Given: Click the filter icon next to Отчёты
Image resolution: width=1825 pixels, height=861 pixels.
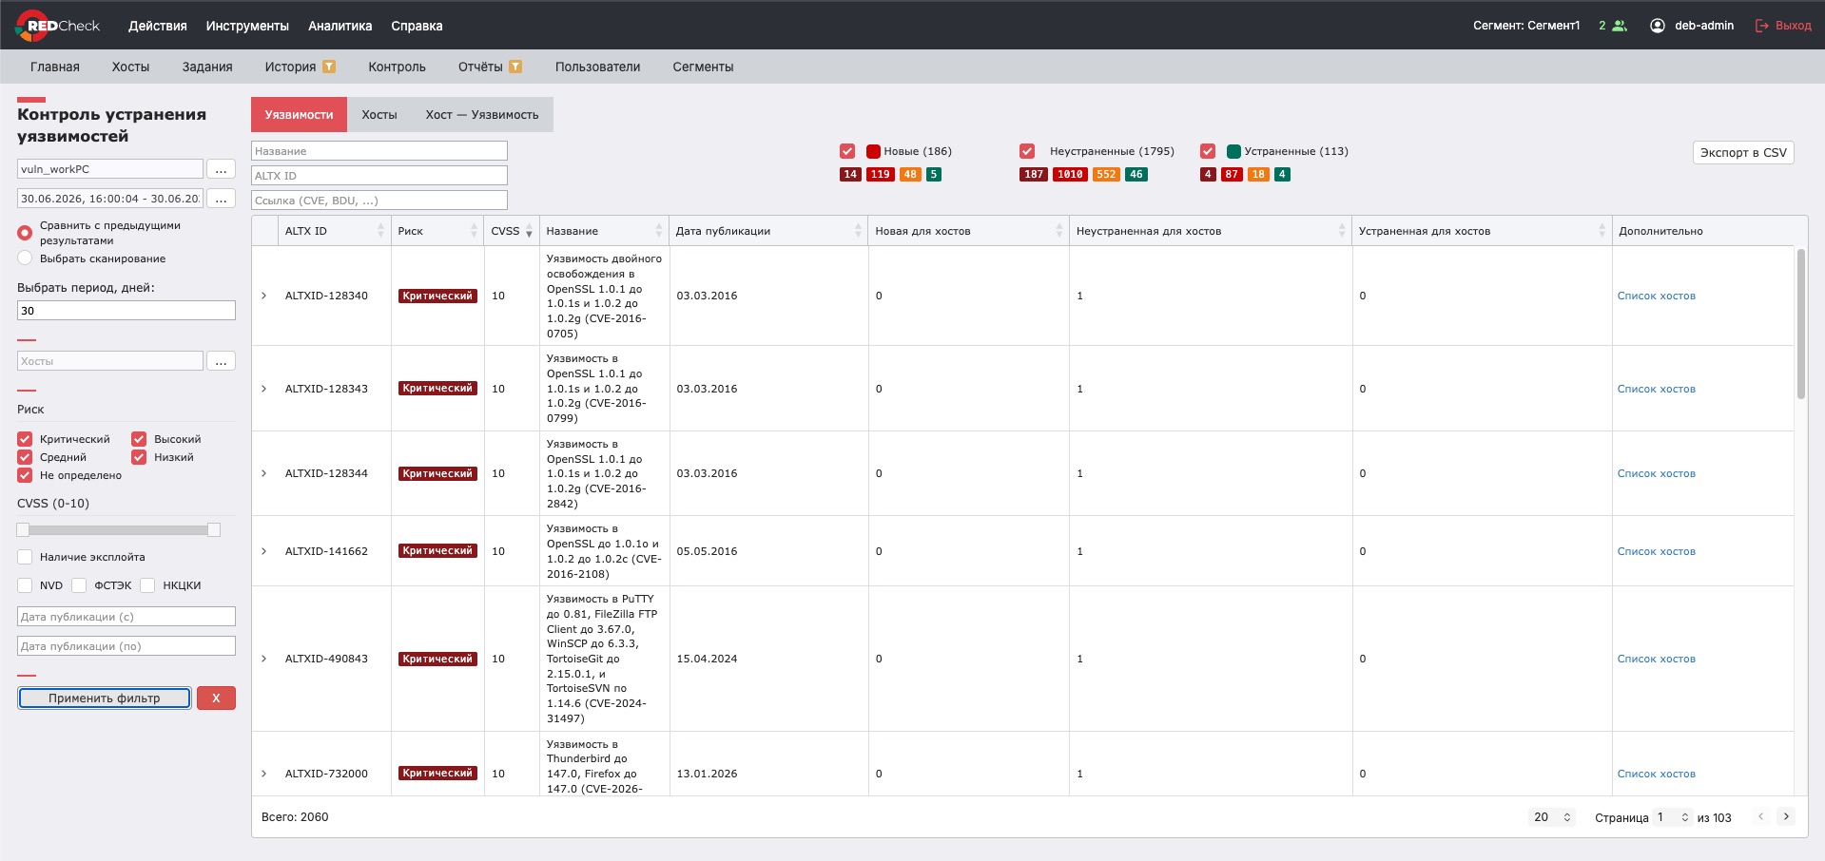Looking at the screenshot, I should click(x=515, y=67).
